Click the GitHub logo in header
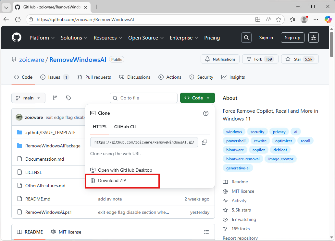The height and width of the screenshot is (241, 335). pos(17,38)
